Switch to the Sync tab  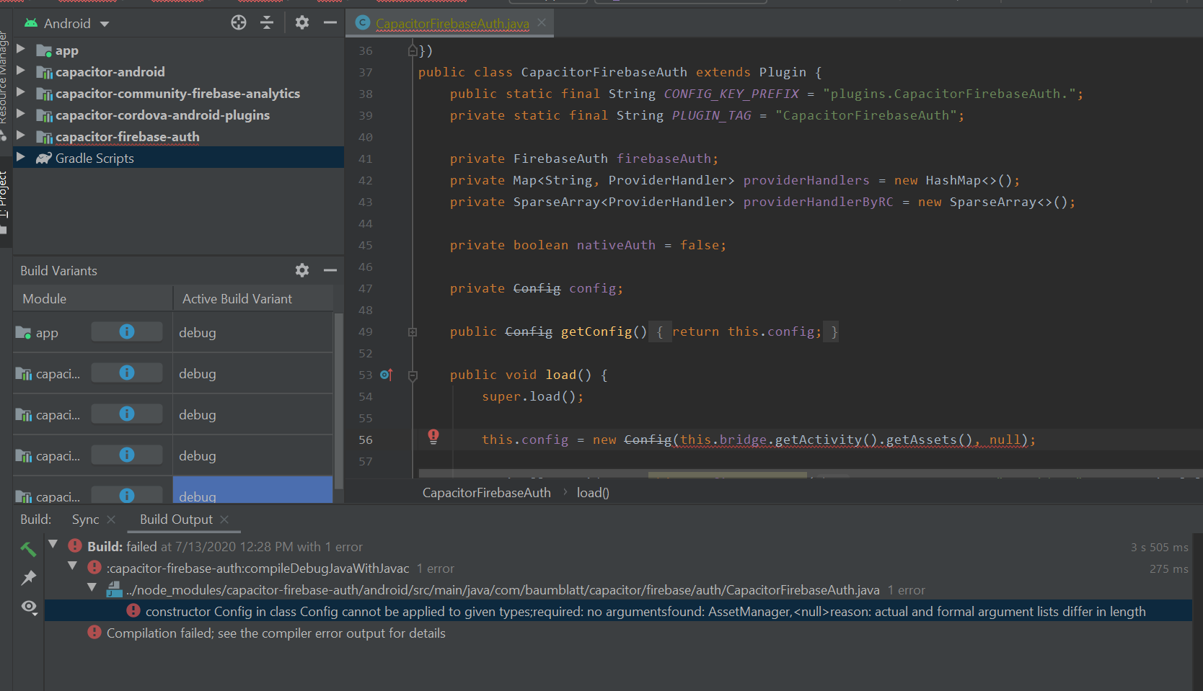coord(85,520)
